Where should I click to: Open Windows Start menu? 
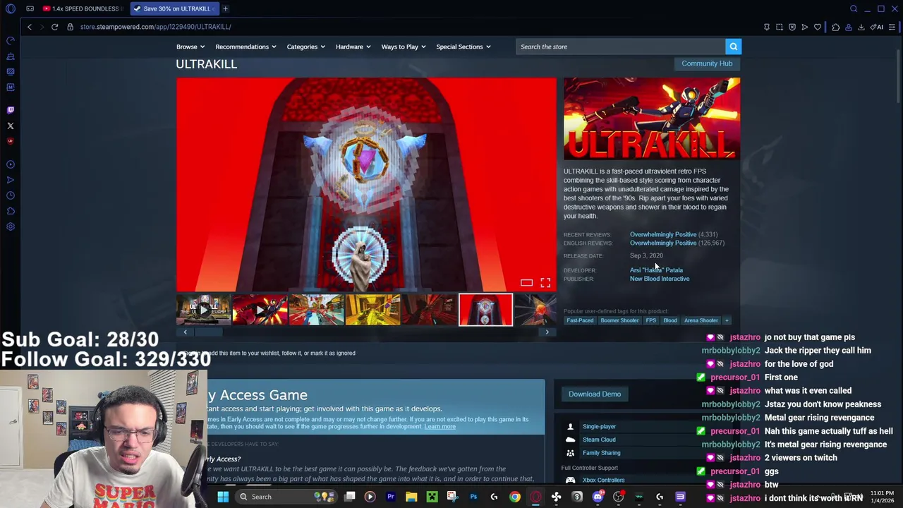tap(223, 497)
